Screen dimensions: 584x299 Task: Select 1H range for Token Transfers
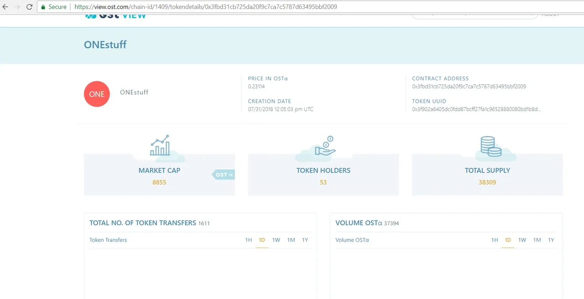tap(249, 240)
